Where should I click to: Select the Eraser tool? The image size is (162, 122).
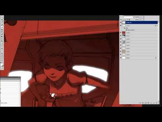pyautogui.click(x=2, y=34)
